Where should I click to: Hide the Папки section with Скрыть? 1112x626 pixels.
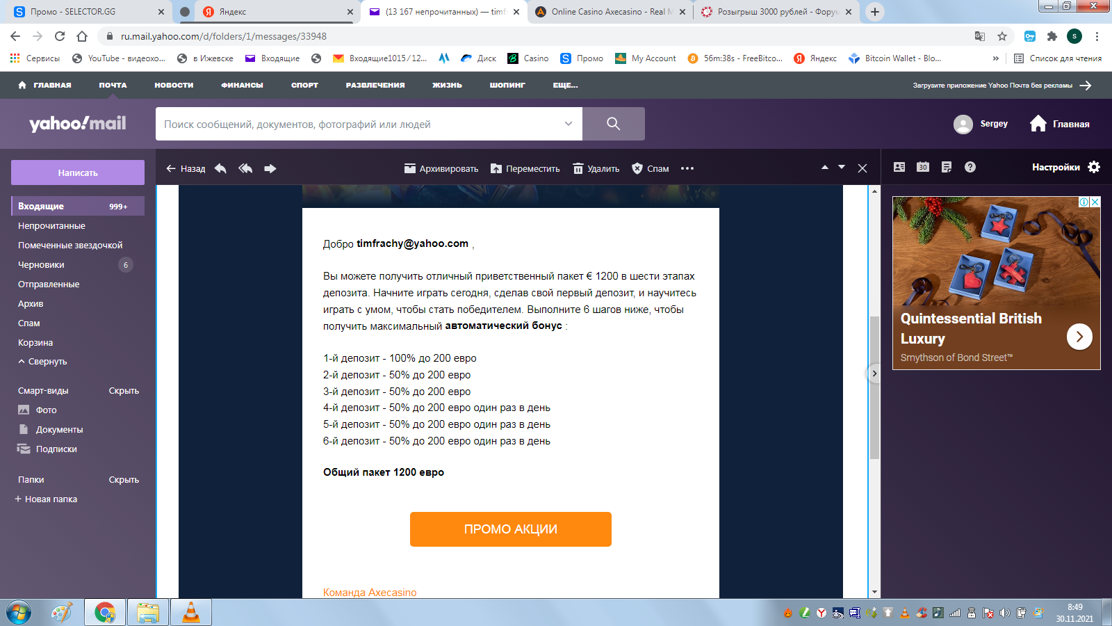coord(124,480)
